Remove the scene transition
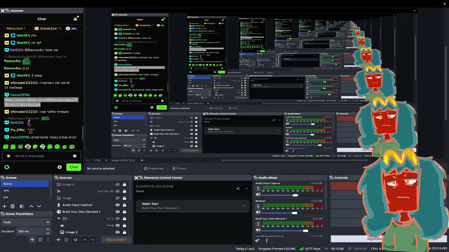449x252 pixels. (x=40, y=239)
